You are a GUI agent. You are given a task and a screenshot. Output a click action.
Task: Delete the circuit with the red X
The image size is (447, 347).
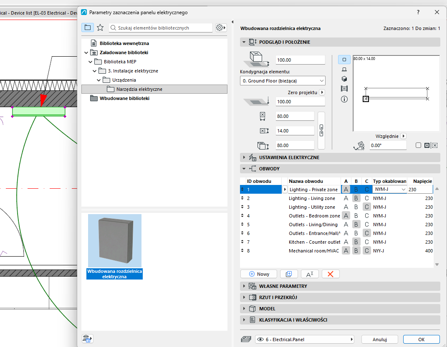[331, 274]
